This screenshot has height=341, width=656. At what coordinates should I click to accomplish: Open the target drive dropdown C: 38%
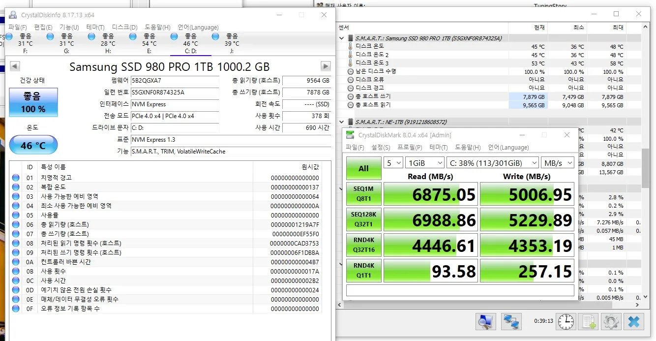point(492,162)
